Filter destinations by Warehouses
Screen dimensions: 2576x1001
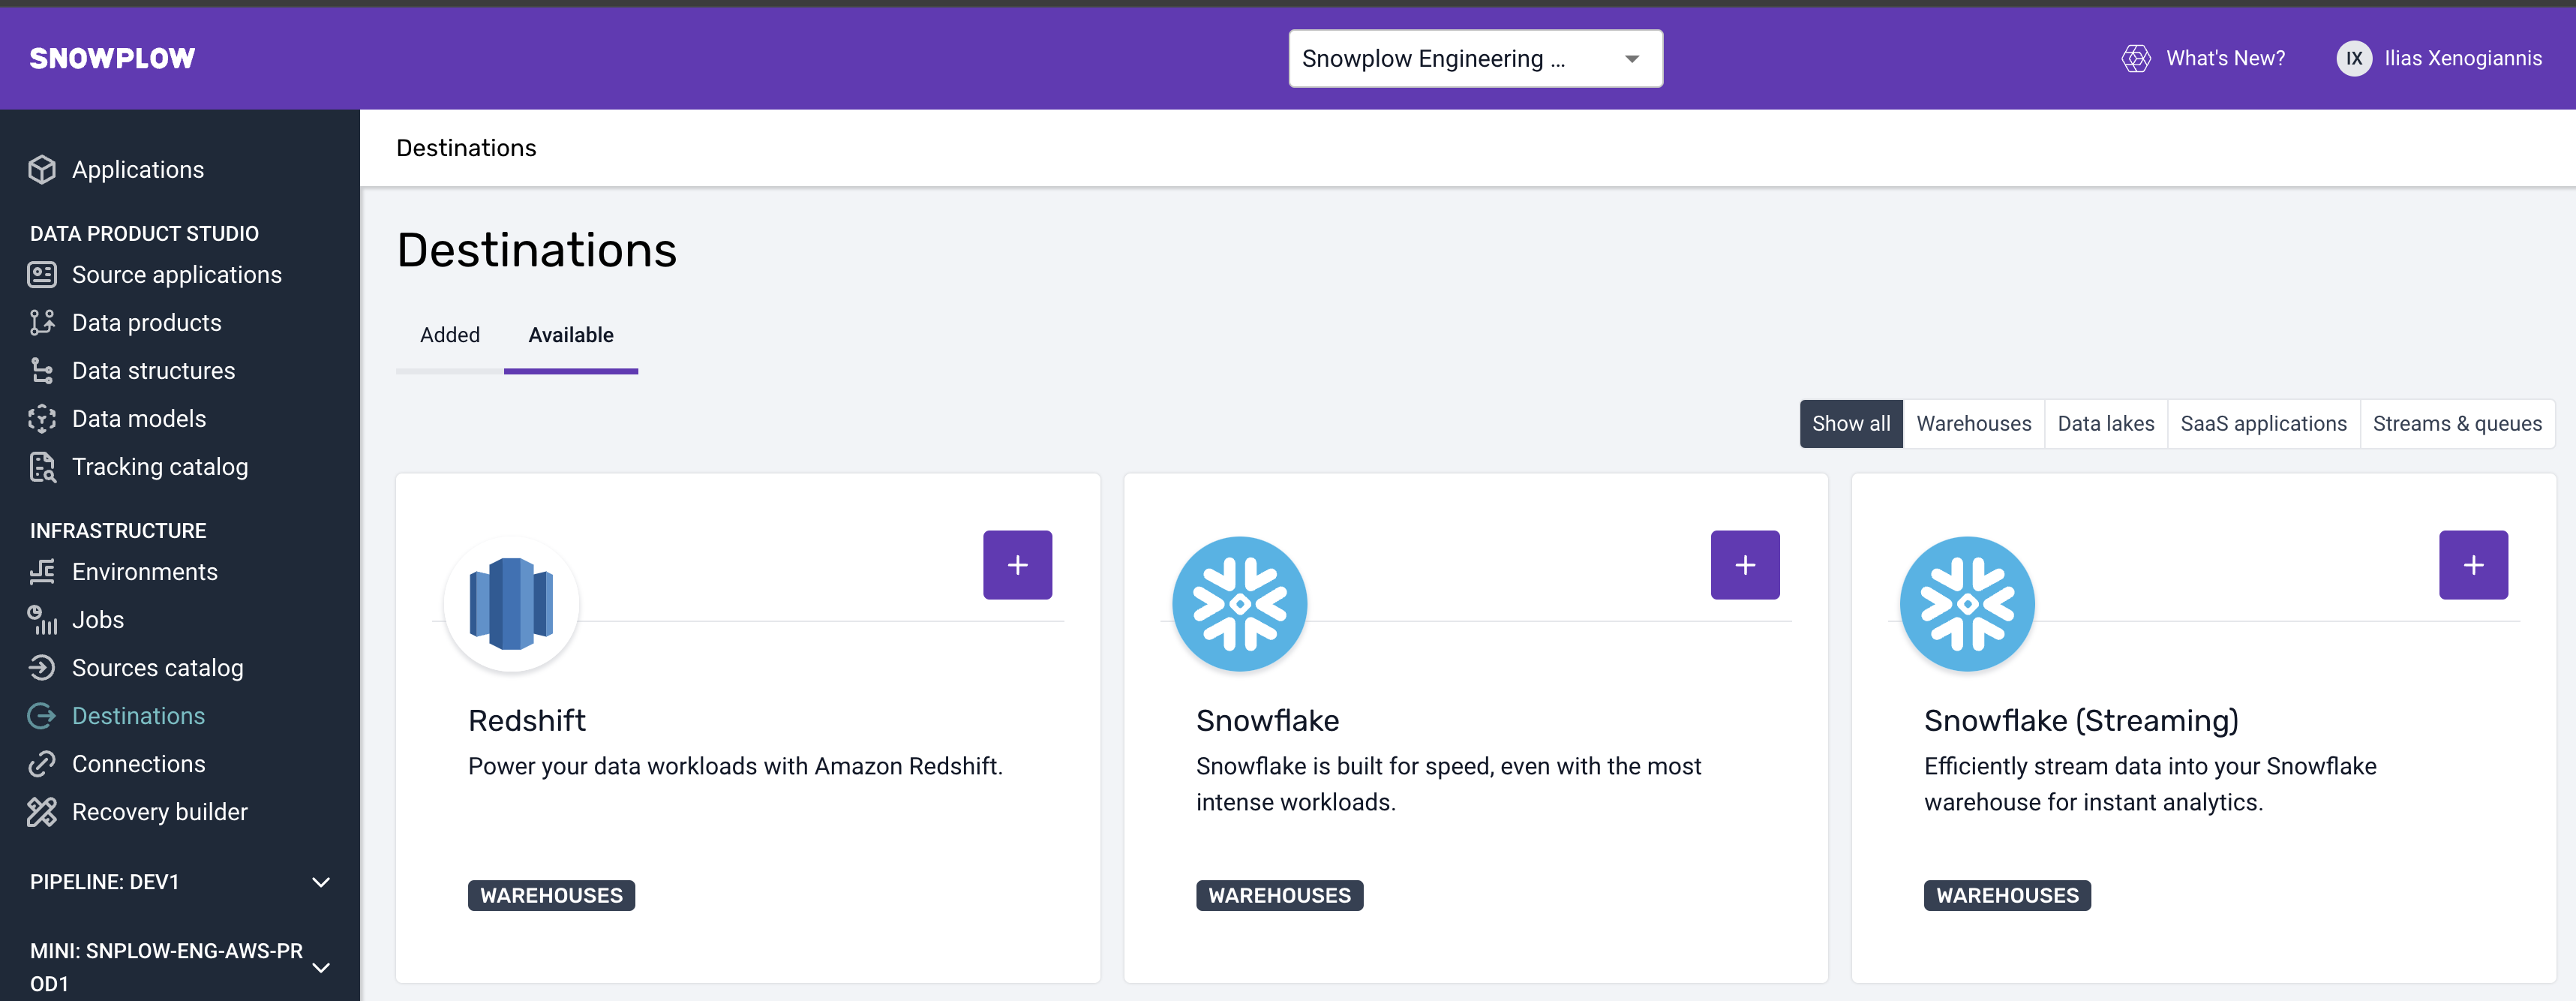tap(1973, 424)
